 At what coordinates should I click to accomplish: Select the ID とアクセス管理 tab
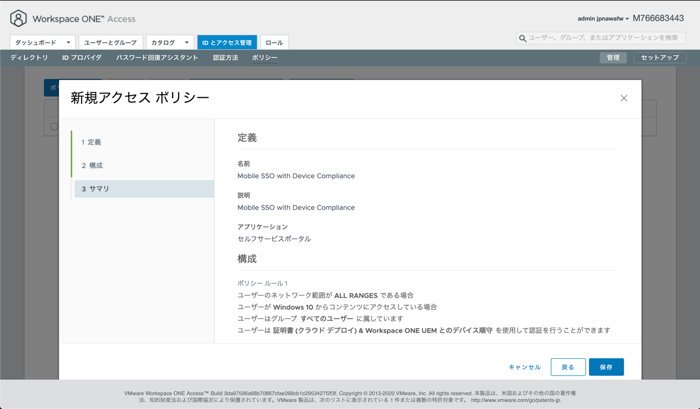point(227,43)
